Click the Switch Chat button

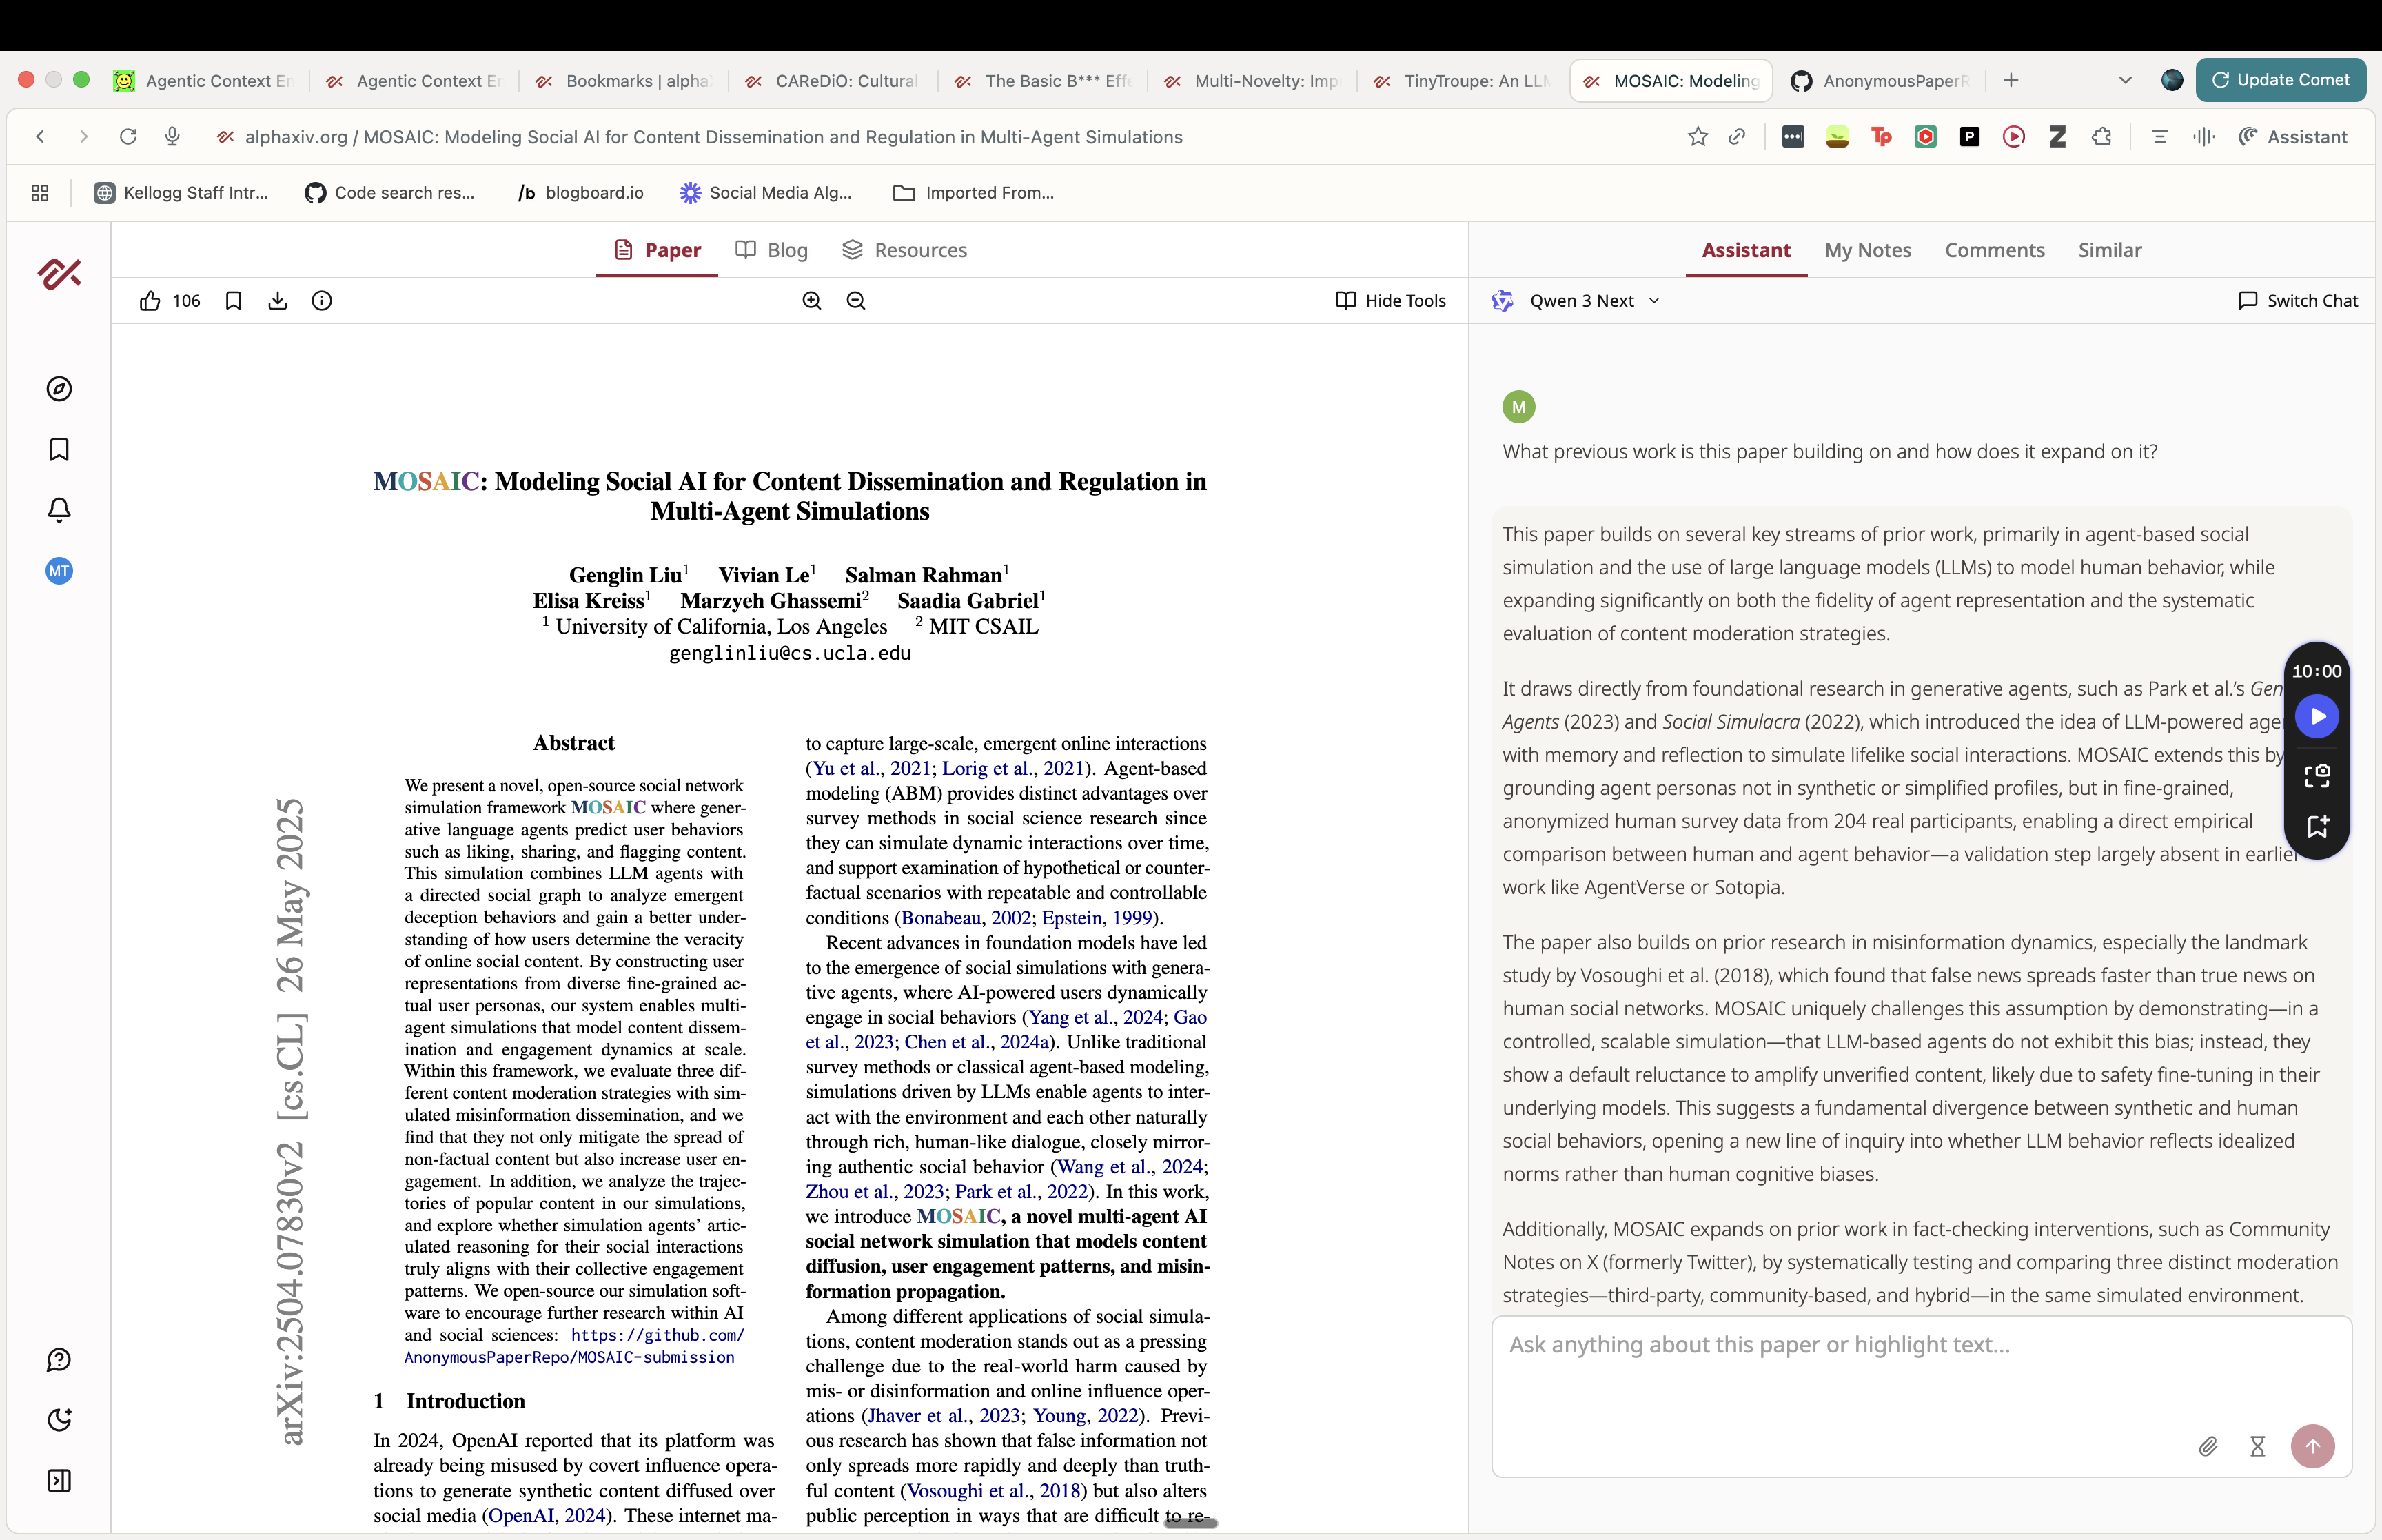(x=2298, y=301)
